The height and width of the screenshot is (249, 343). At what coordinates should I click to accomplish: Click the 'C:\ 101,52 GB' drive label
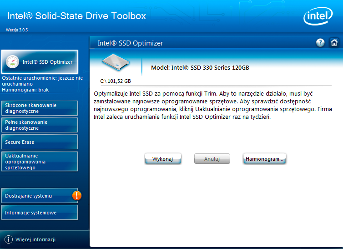coord(116,81)
